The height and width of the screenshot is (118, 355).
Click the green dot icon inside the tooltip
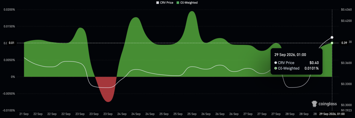pos(276,68)
